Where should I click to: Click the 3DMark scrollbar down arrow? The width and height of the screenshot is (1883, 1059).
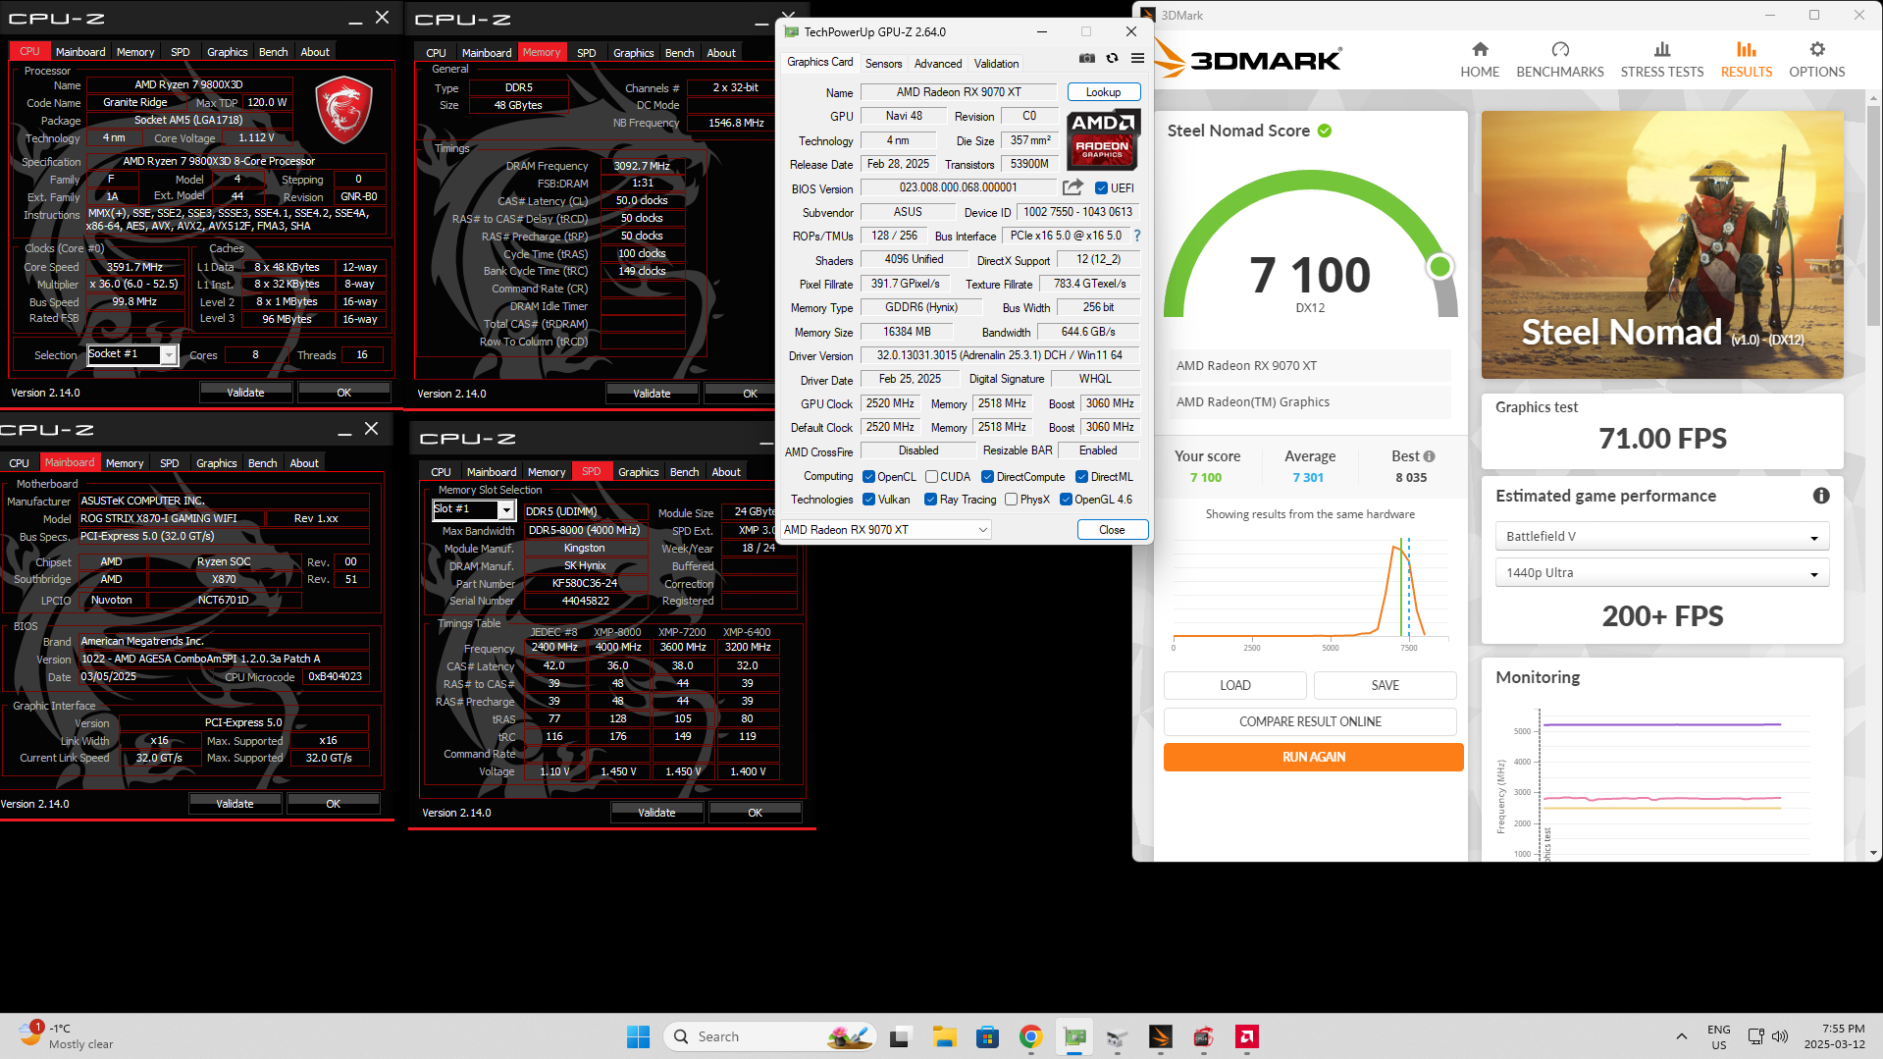1874,854
